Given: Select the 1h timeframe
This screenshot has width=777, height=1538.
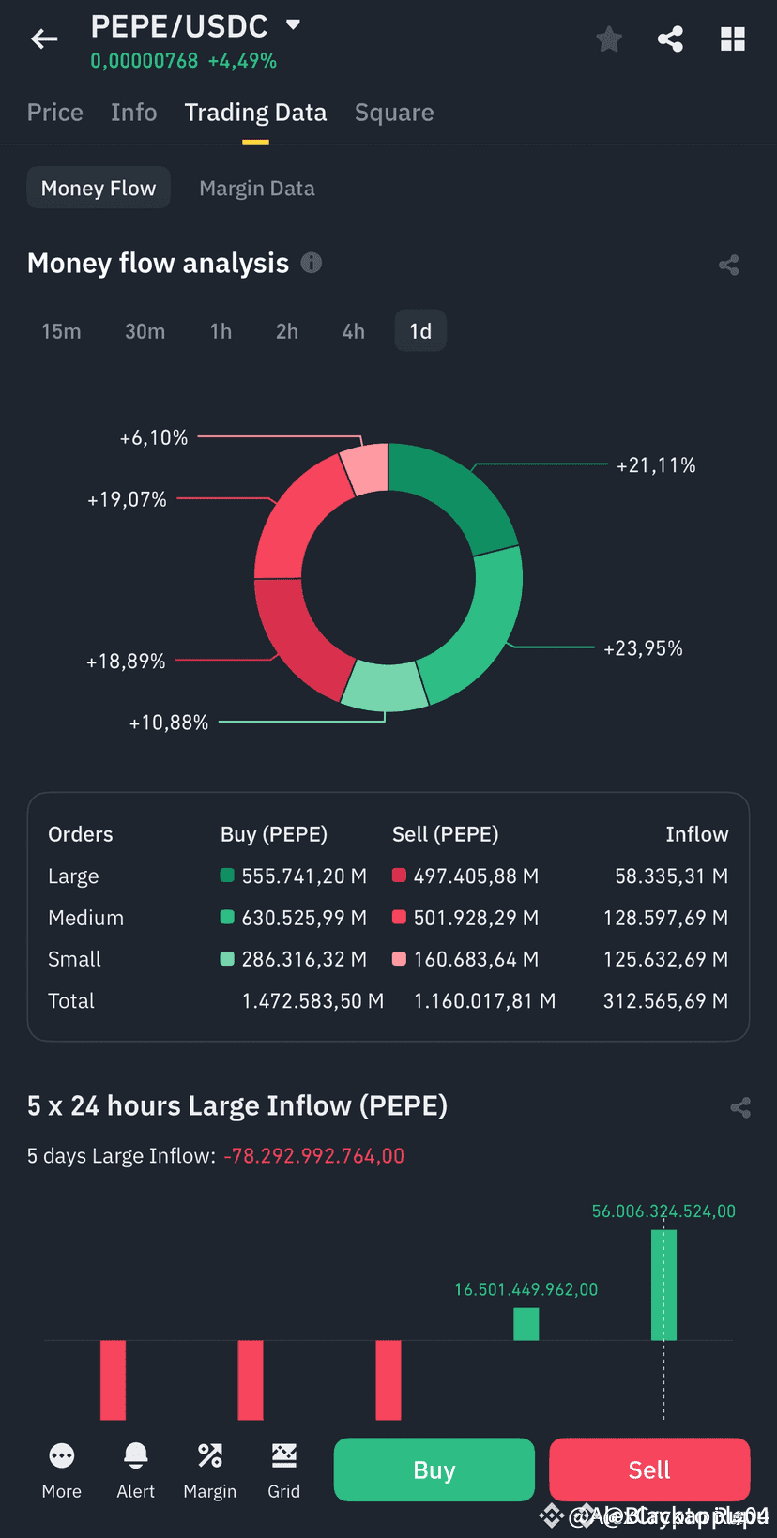Looking at the screenshot, I should coord(221,330).
